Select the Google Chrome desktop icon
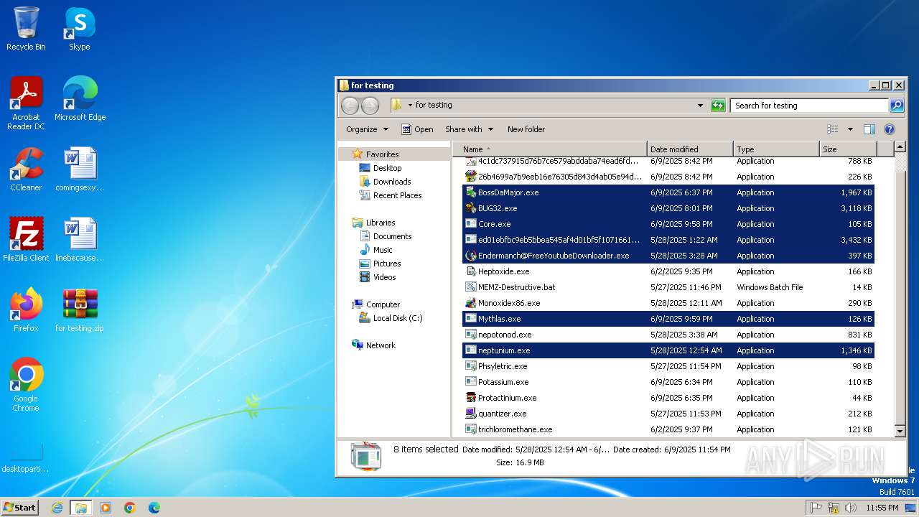The width and height of the screenshot is (919, 517). [26, 384]
